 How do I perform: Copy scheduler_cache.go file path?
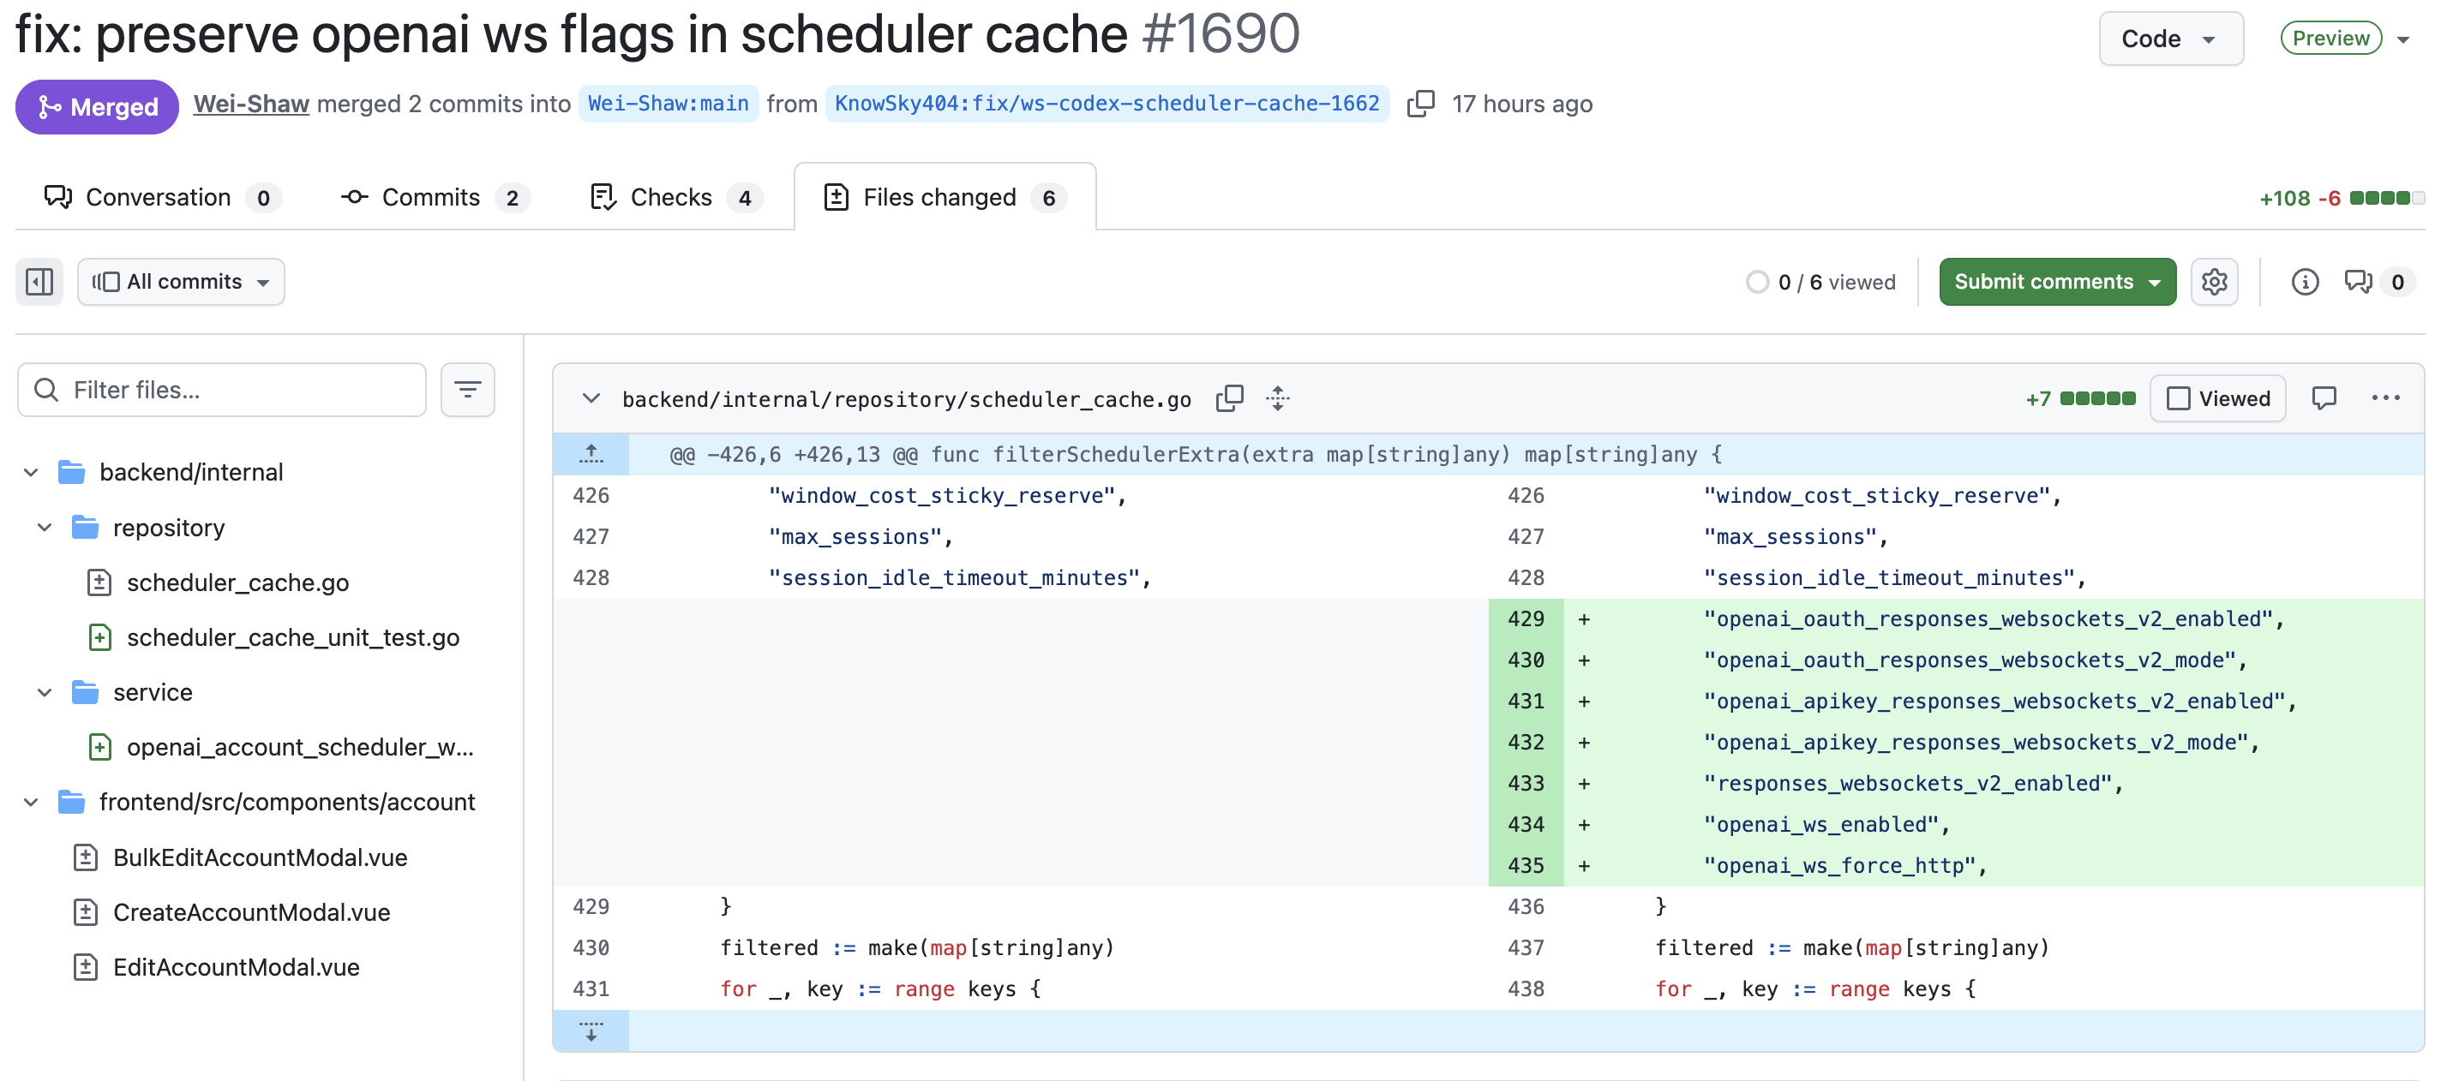click(x=1230, y=399)
